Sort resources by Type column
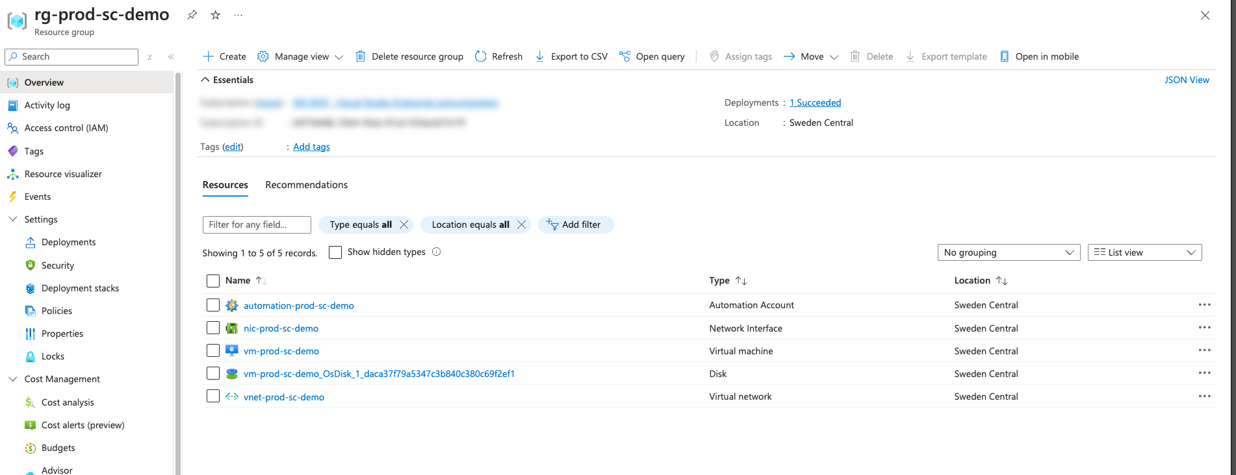Viewport: 1236px width, 475px height. [728, 280]
